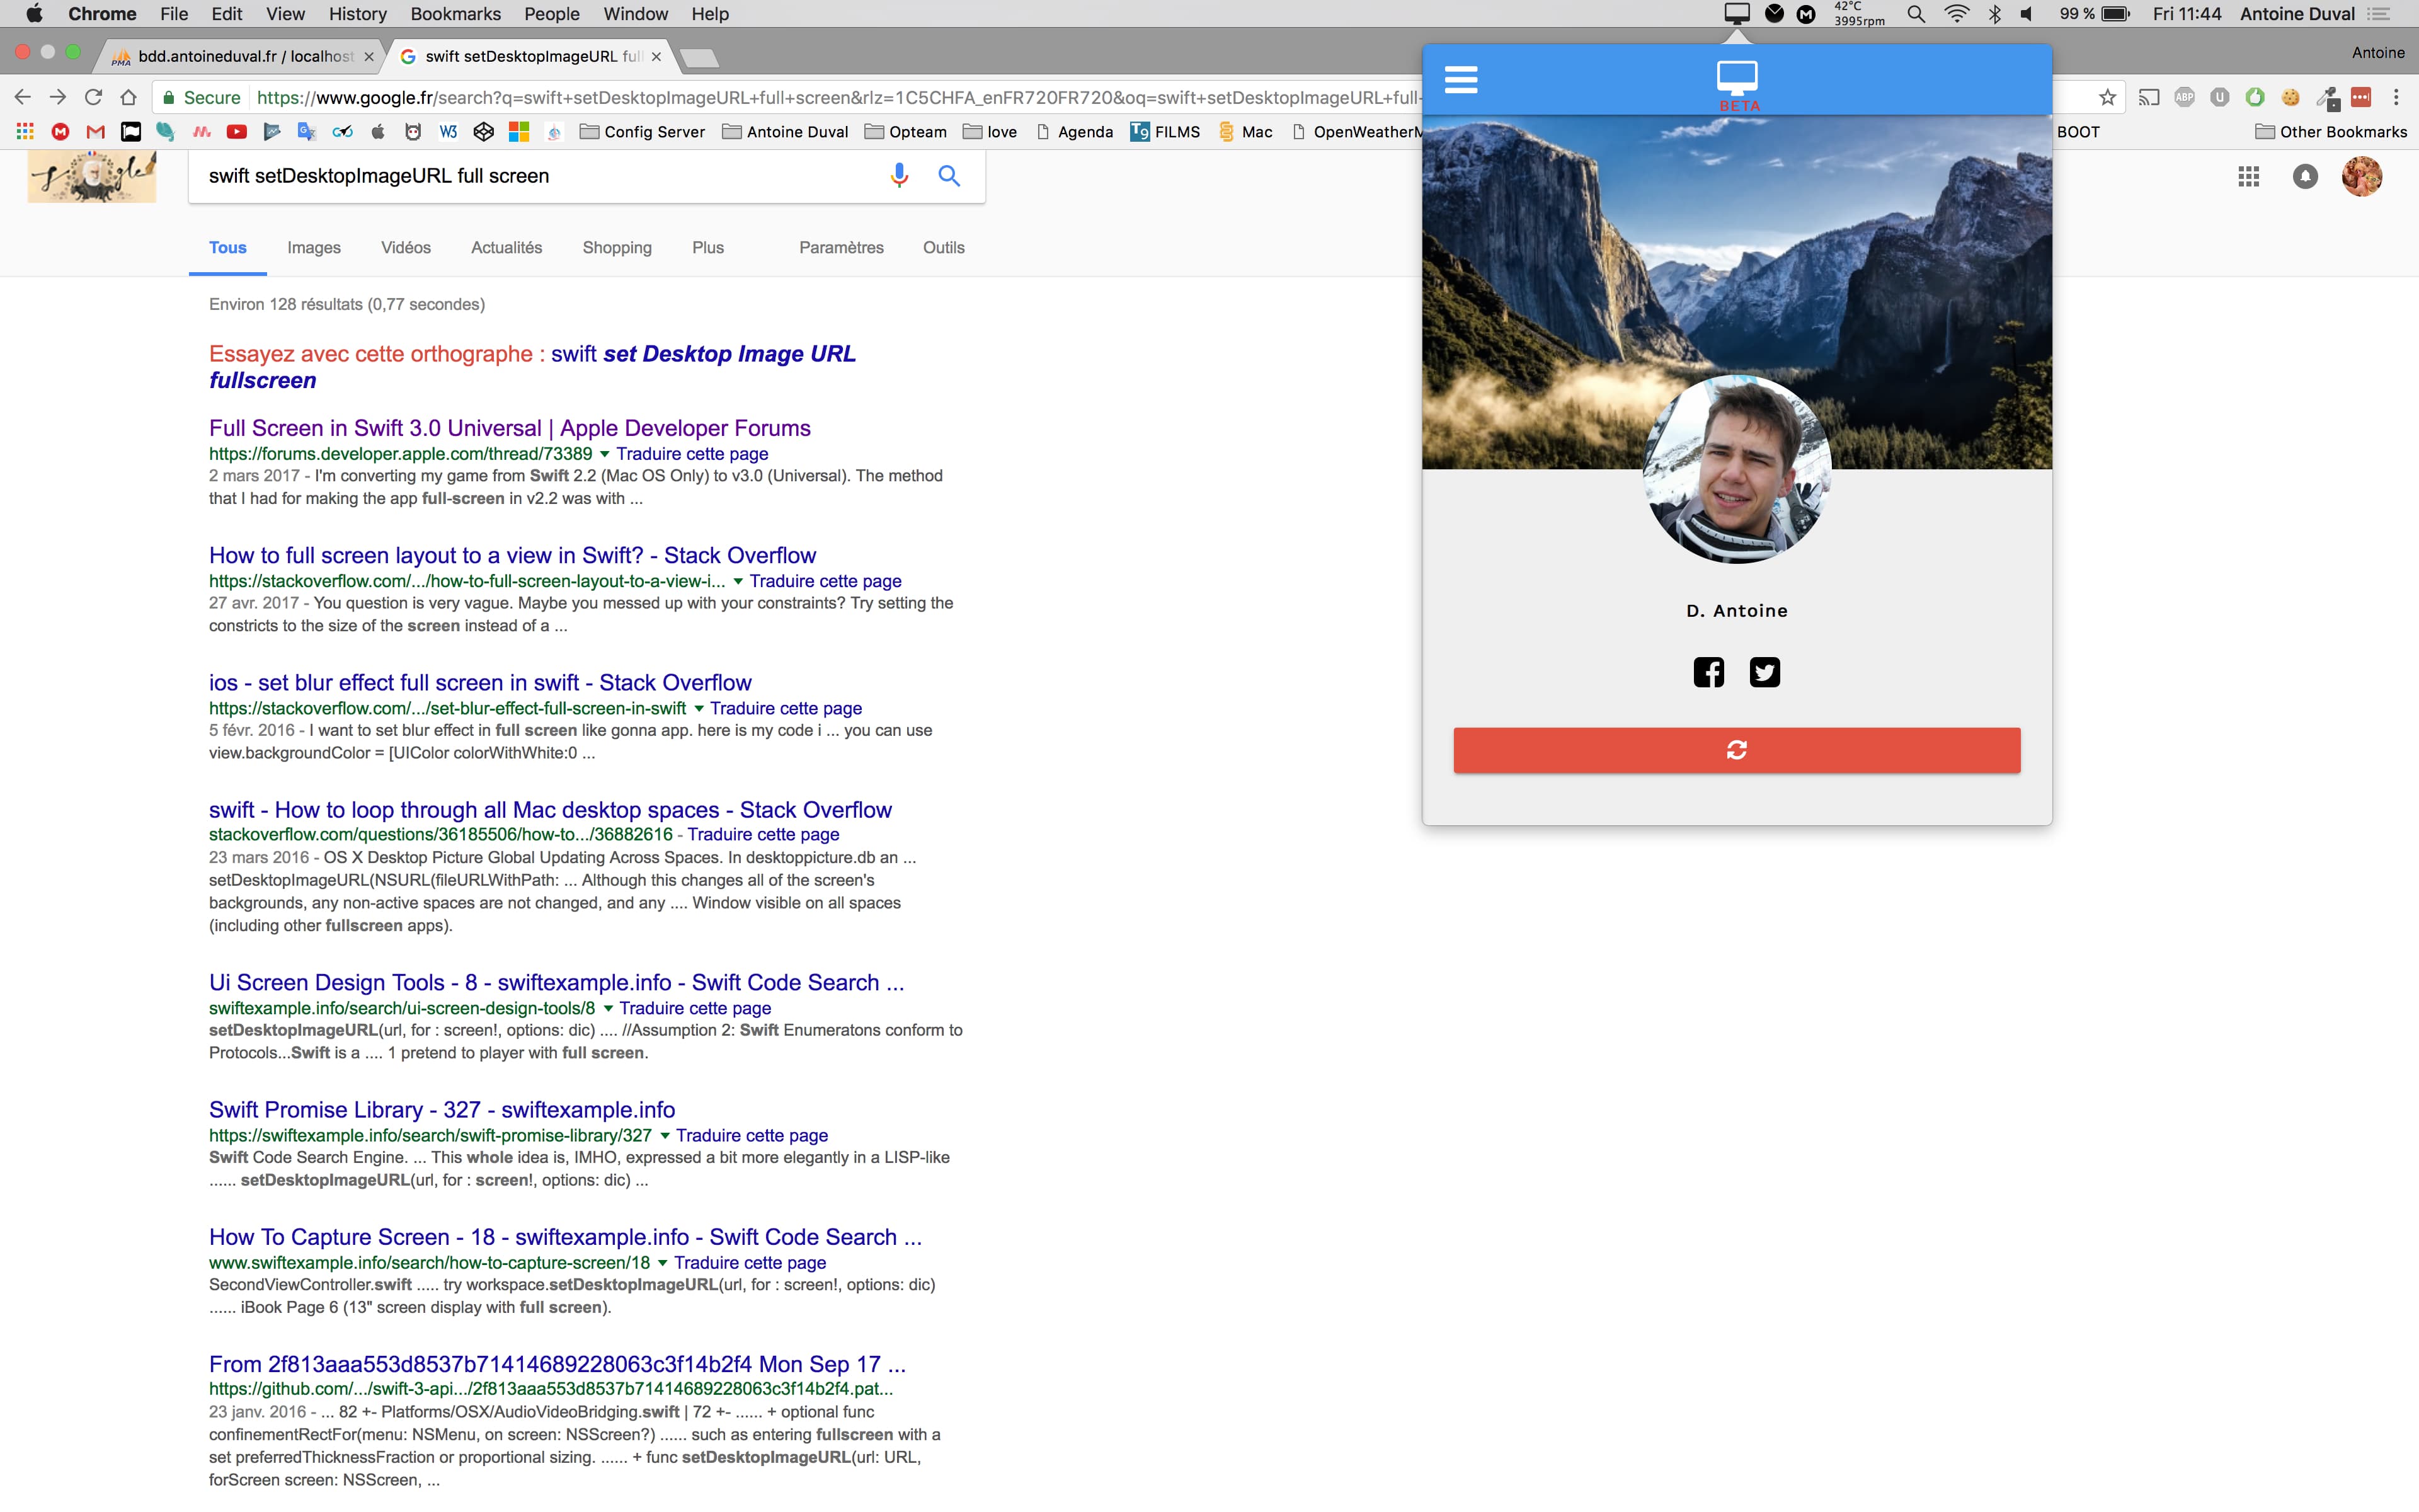The height and width of the screenshot is (1512, 2419).
Task: Open the Paramètres dropdown
Action: point(840,247)
